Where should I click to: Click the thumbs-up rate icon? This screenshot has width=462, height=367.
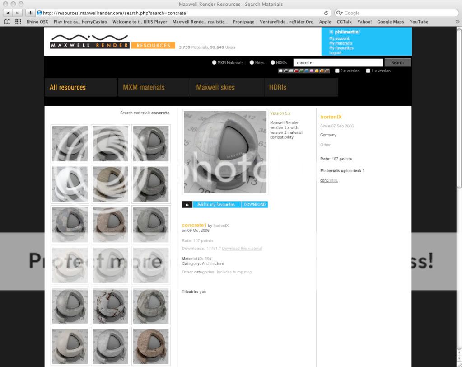pyautogui.click(x=187, y=205)
